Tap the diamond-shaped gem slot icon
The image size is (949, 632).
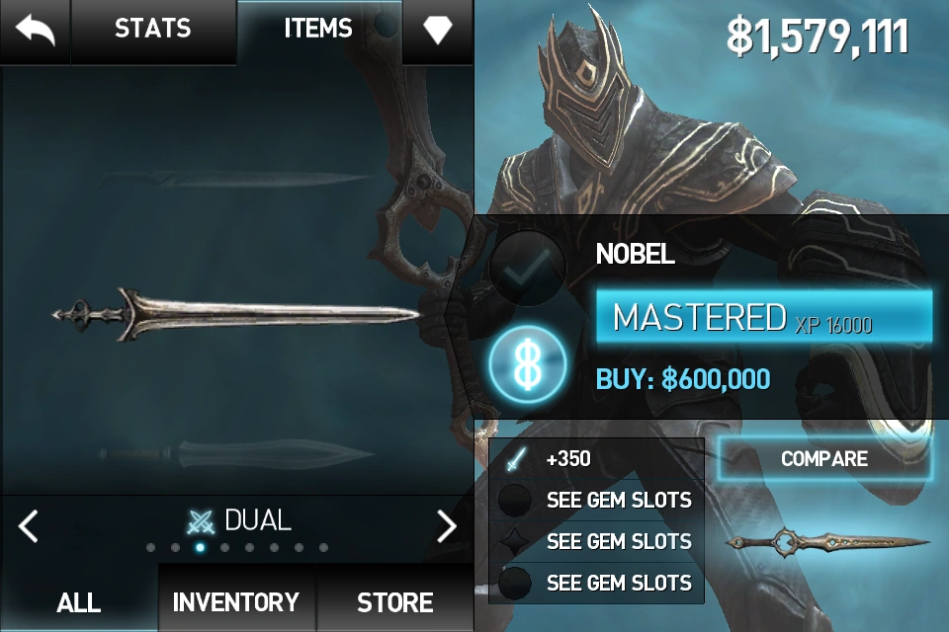(x=514, y=541)
